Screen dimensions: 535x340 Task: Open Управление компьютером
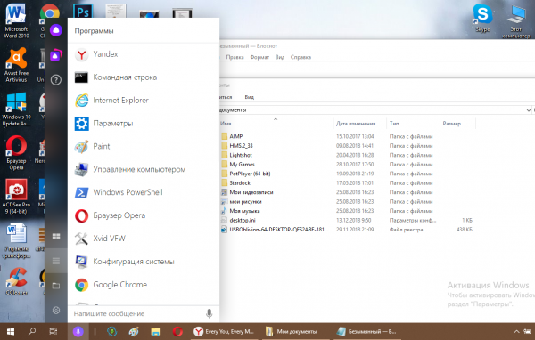pos(144,169)
